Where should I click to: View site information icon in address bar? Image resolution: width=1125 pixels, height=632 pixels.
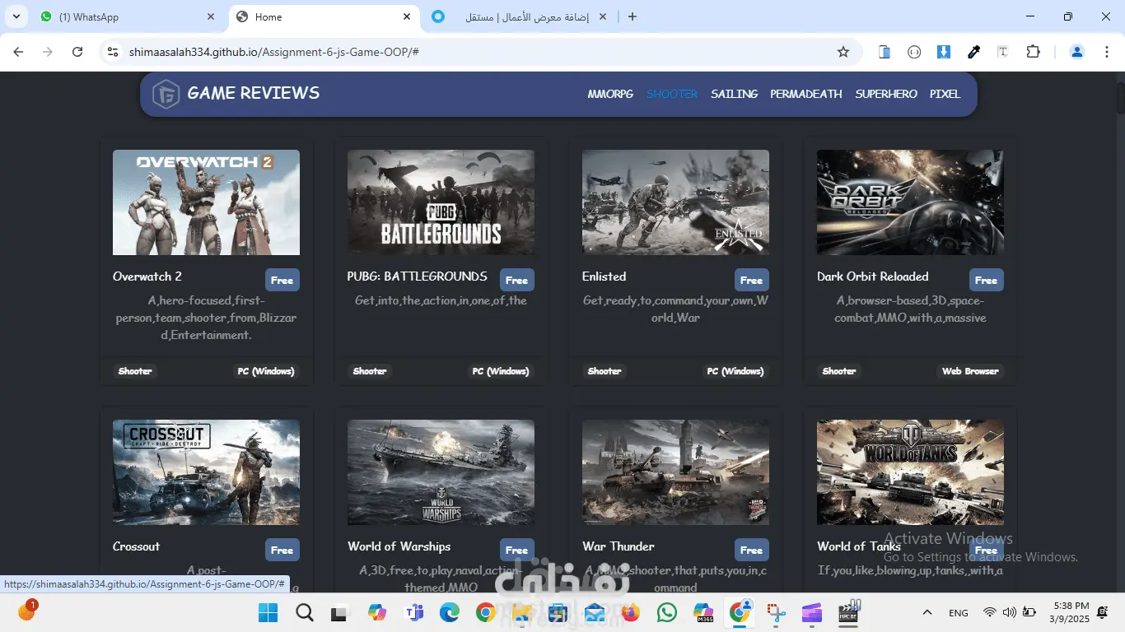pyautogui.click(x=114, y=52)
